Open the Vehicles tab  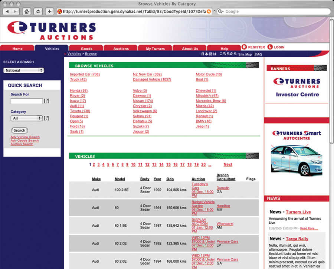pyautogui.click(x=52, y=48)
